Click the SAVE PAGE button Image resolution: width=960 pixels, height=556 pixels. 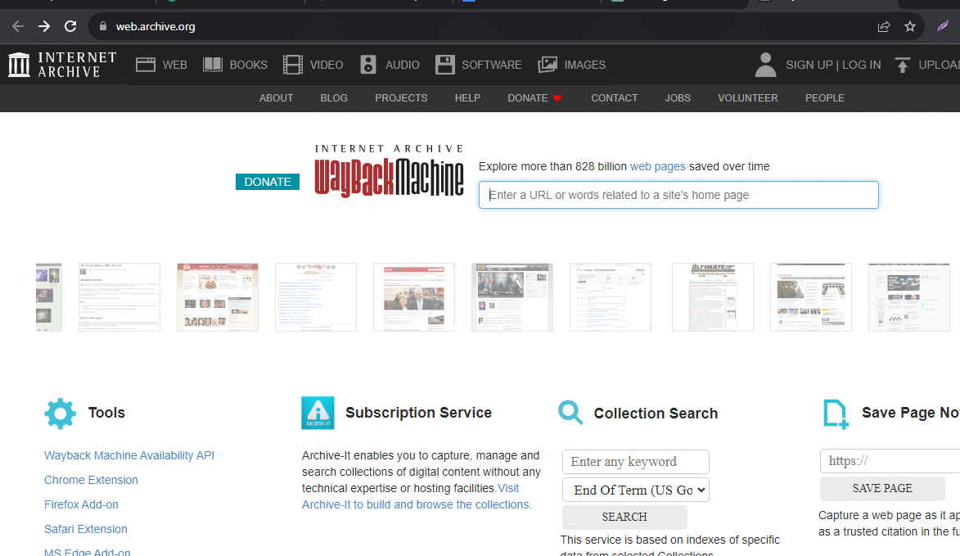coord(882,488)
